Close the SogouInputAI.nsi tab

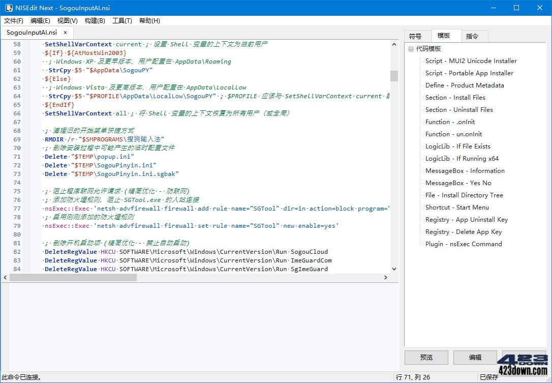65,33
